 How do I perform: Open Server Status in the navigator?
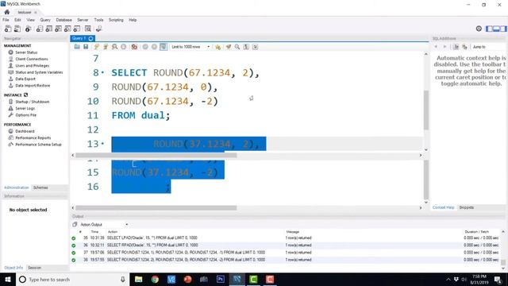(26, 52)
